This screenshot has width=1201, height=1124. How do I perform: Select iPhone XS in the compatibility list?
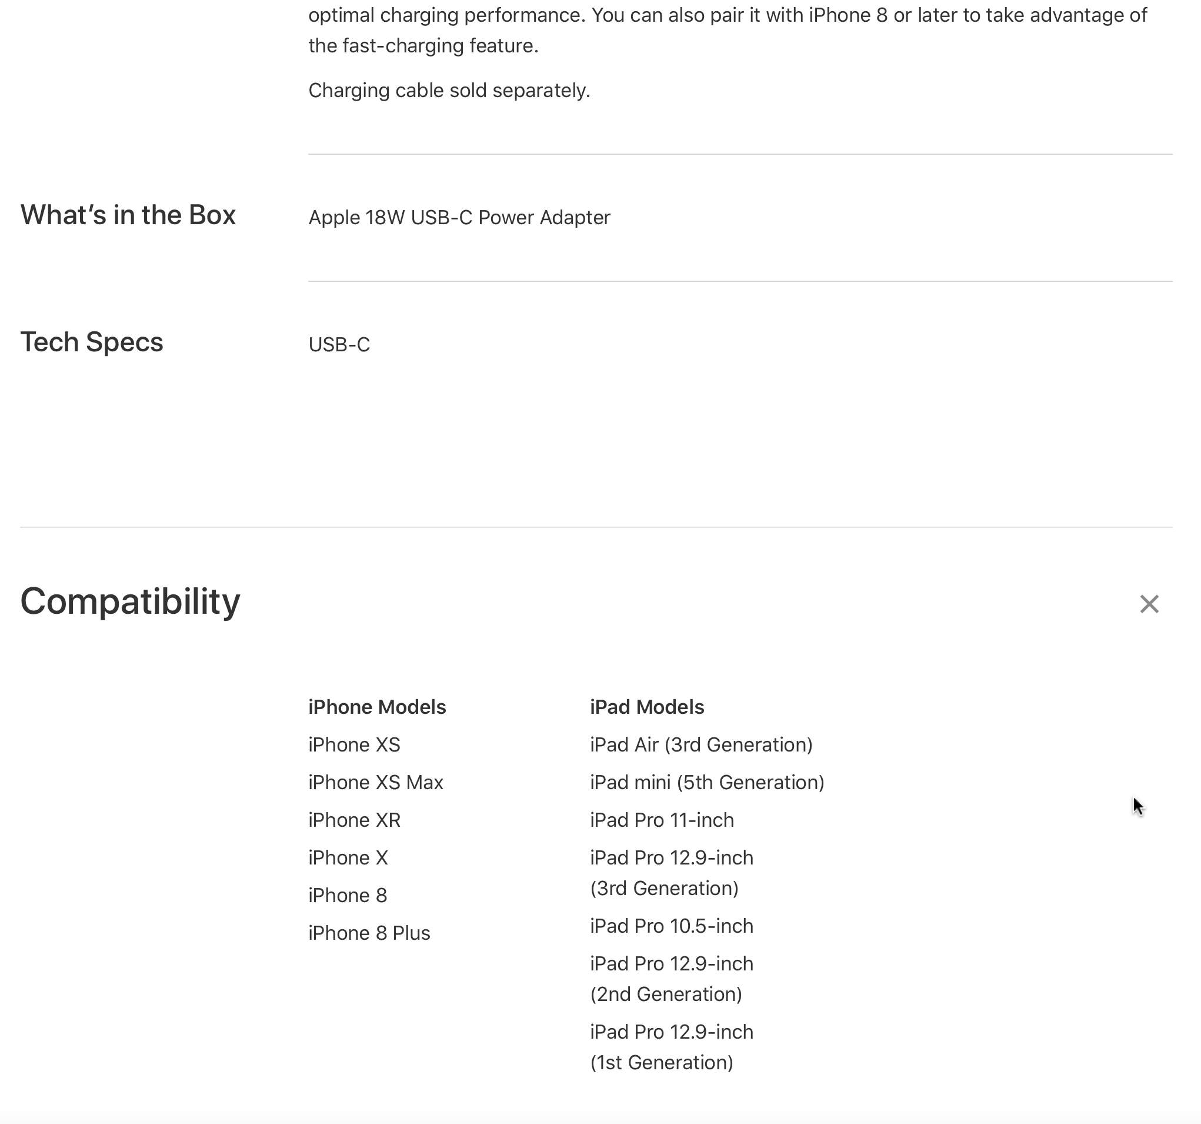(x=354, y=744)
